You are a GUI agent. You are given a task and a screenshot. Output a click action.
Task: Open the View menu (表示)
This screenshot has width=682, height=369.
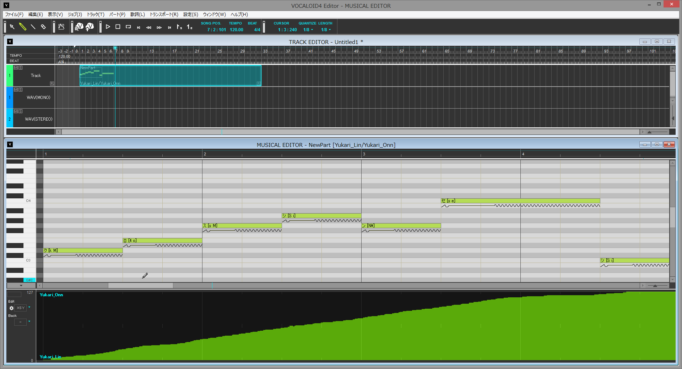pos(55,15)
